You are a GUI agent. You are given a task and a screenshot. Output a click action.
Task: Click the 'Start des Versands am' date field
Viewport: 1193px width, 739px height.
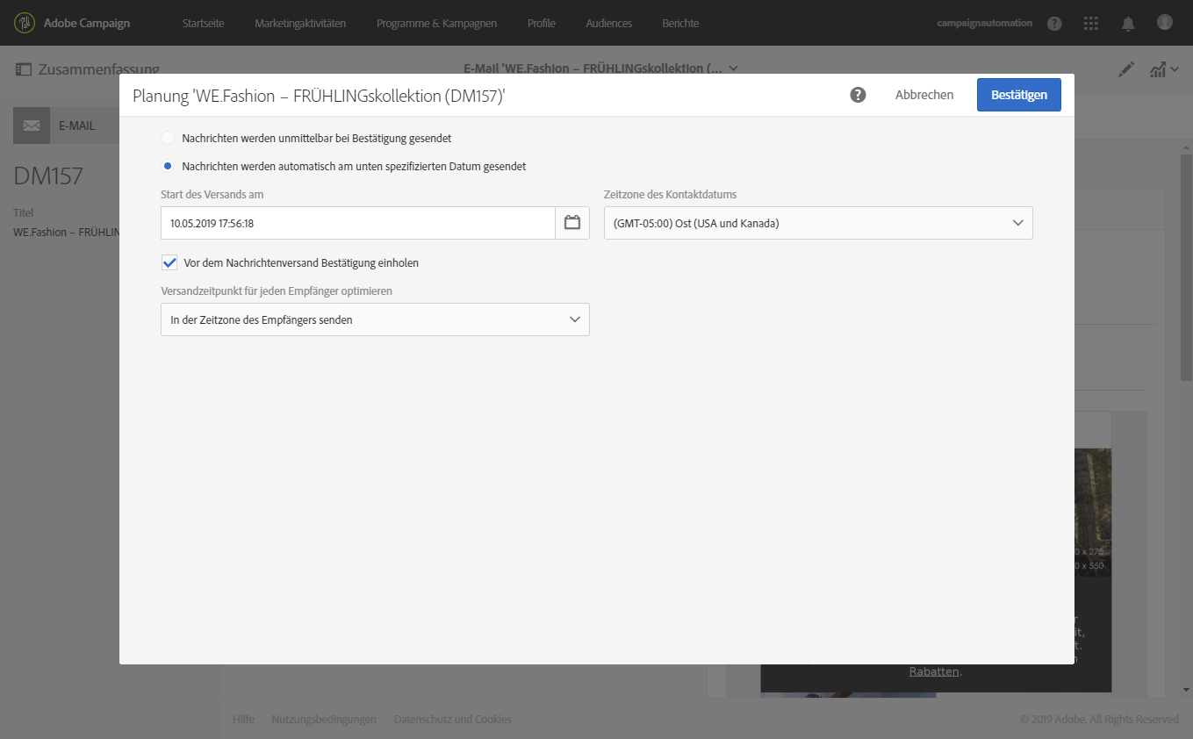[358, 223]
